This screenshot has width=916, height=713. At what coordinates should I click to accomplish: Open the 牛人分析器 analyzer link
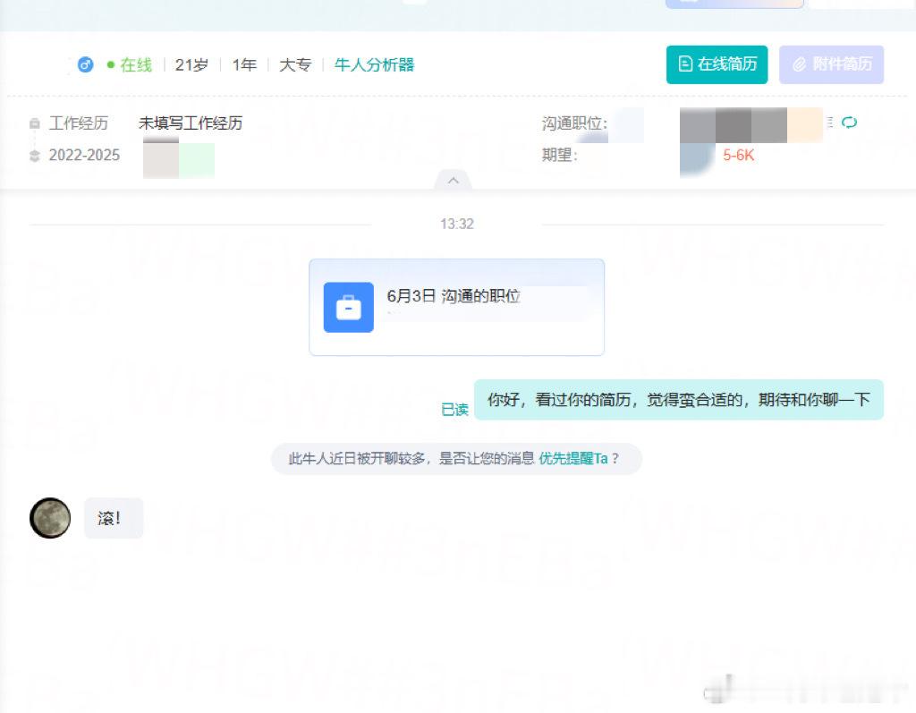374,65
